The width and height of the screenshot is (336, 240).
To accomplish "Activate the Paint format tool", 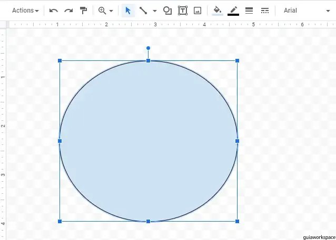I will 83,11.
